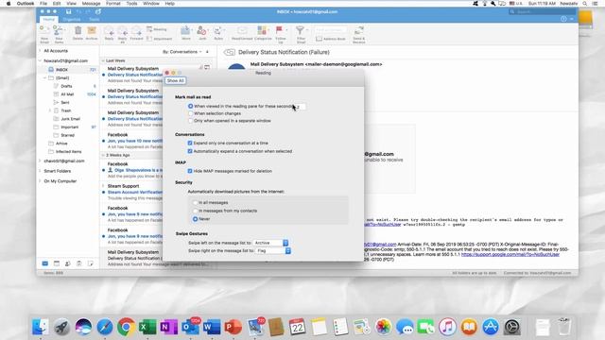Viewport: 605px width, 340px height.
Task: Click the Junk icon in ribbon
Action: [x=201, y=31]
